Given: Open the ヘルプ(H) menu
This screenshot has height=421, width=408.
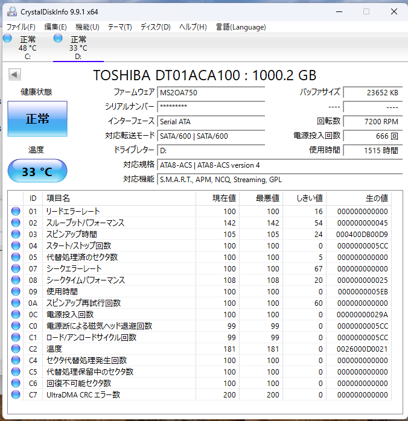Looking at the screenshot, I should 193,27.
